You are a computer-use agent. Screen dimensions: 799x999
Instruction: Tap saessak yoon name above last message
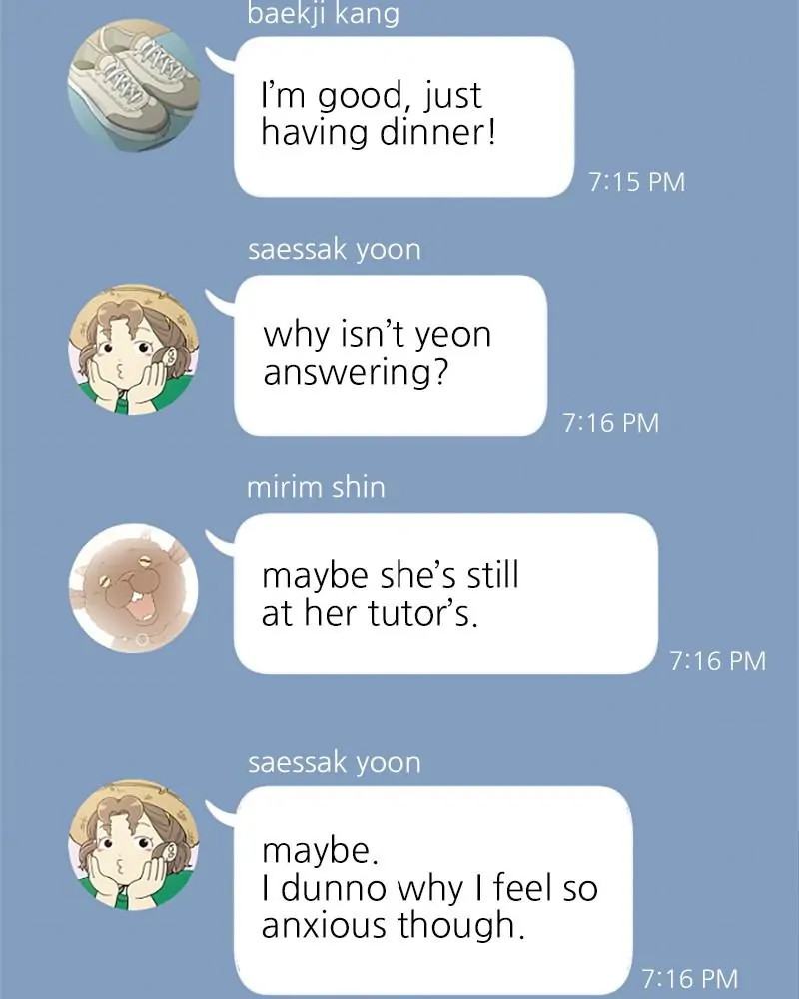pyautogui.click(x=335, y=762)
